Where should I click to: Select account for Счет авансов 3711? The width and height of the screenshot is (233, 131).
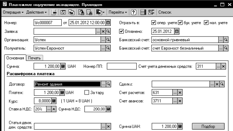[x=175, y=101]
